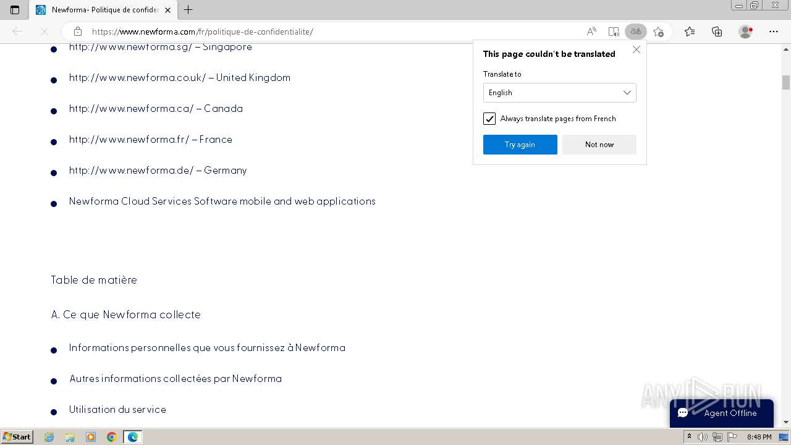The image size is (791, 445).
Task: Click Show desktop monitor icon
Action: [x=784, y=437]
